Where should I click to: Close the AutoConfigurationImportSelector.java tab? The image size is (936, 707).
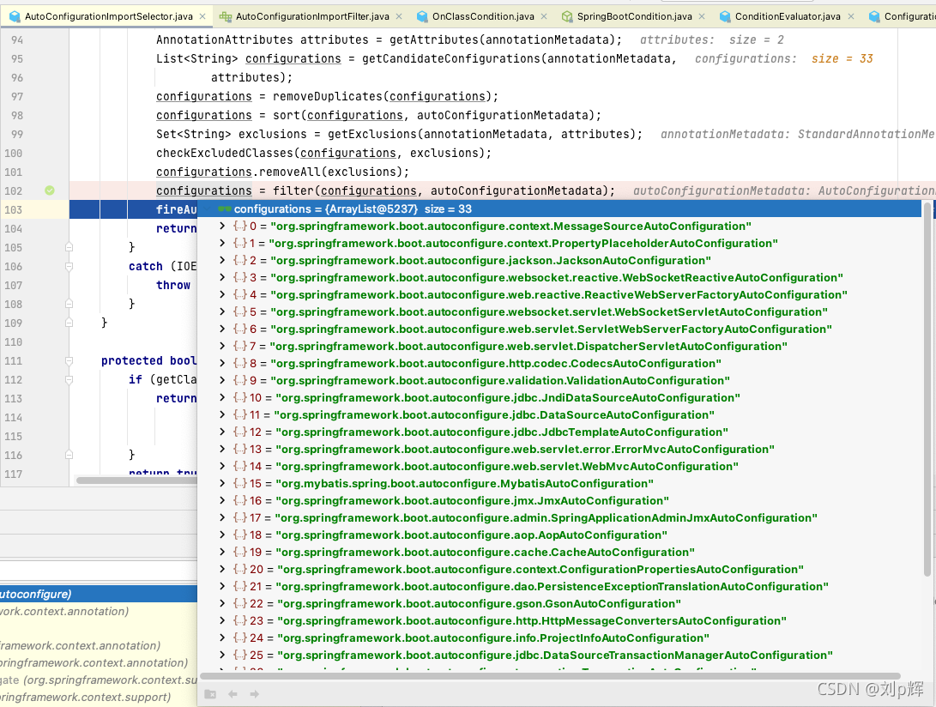(x=202, y=16)
